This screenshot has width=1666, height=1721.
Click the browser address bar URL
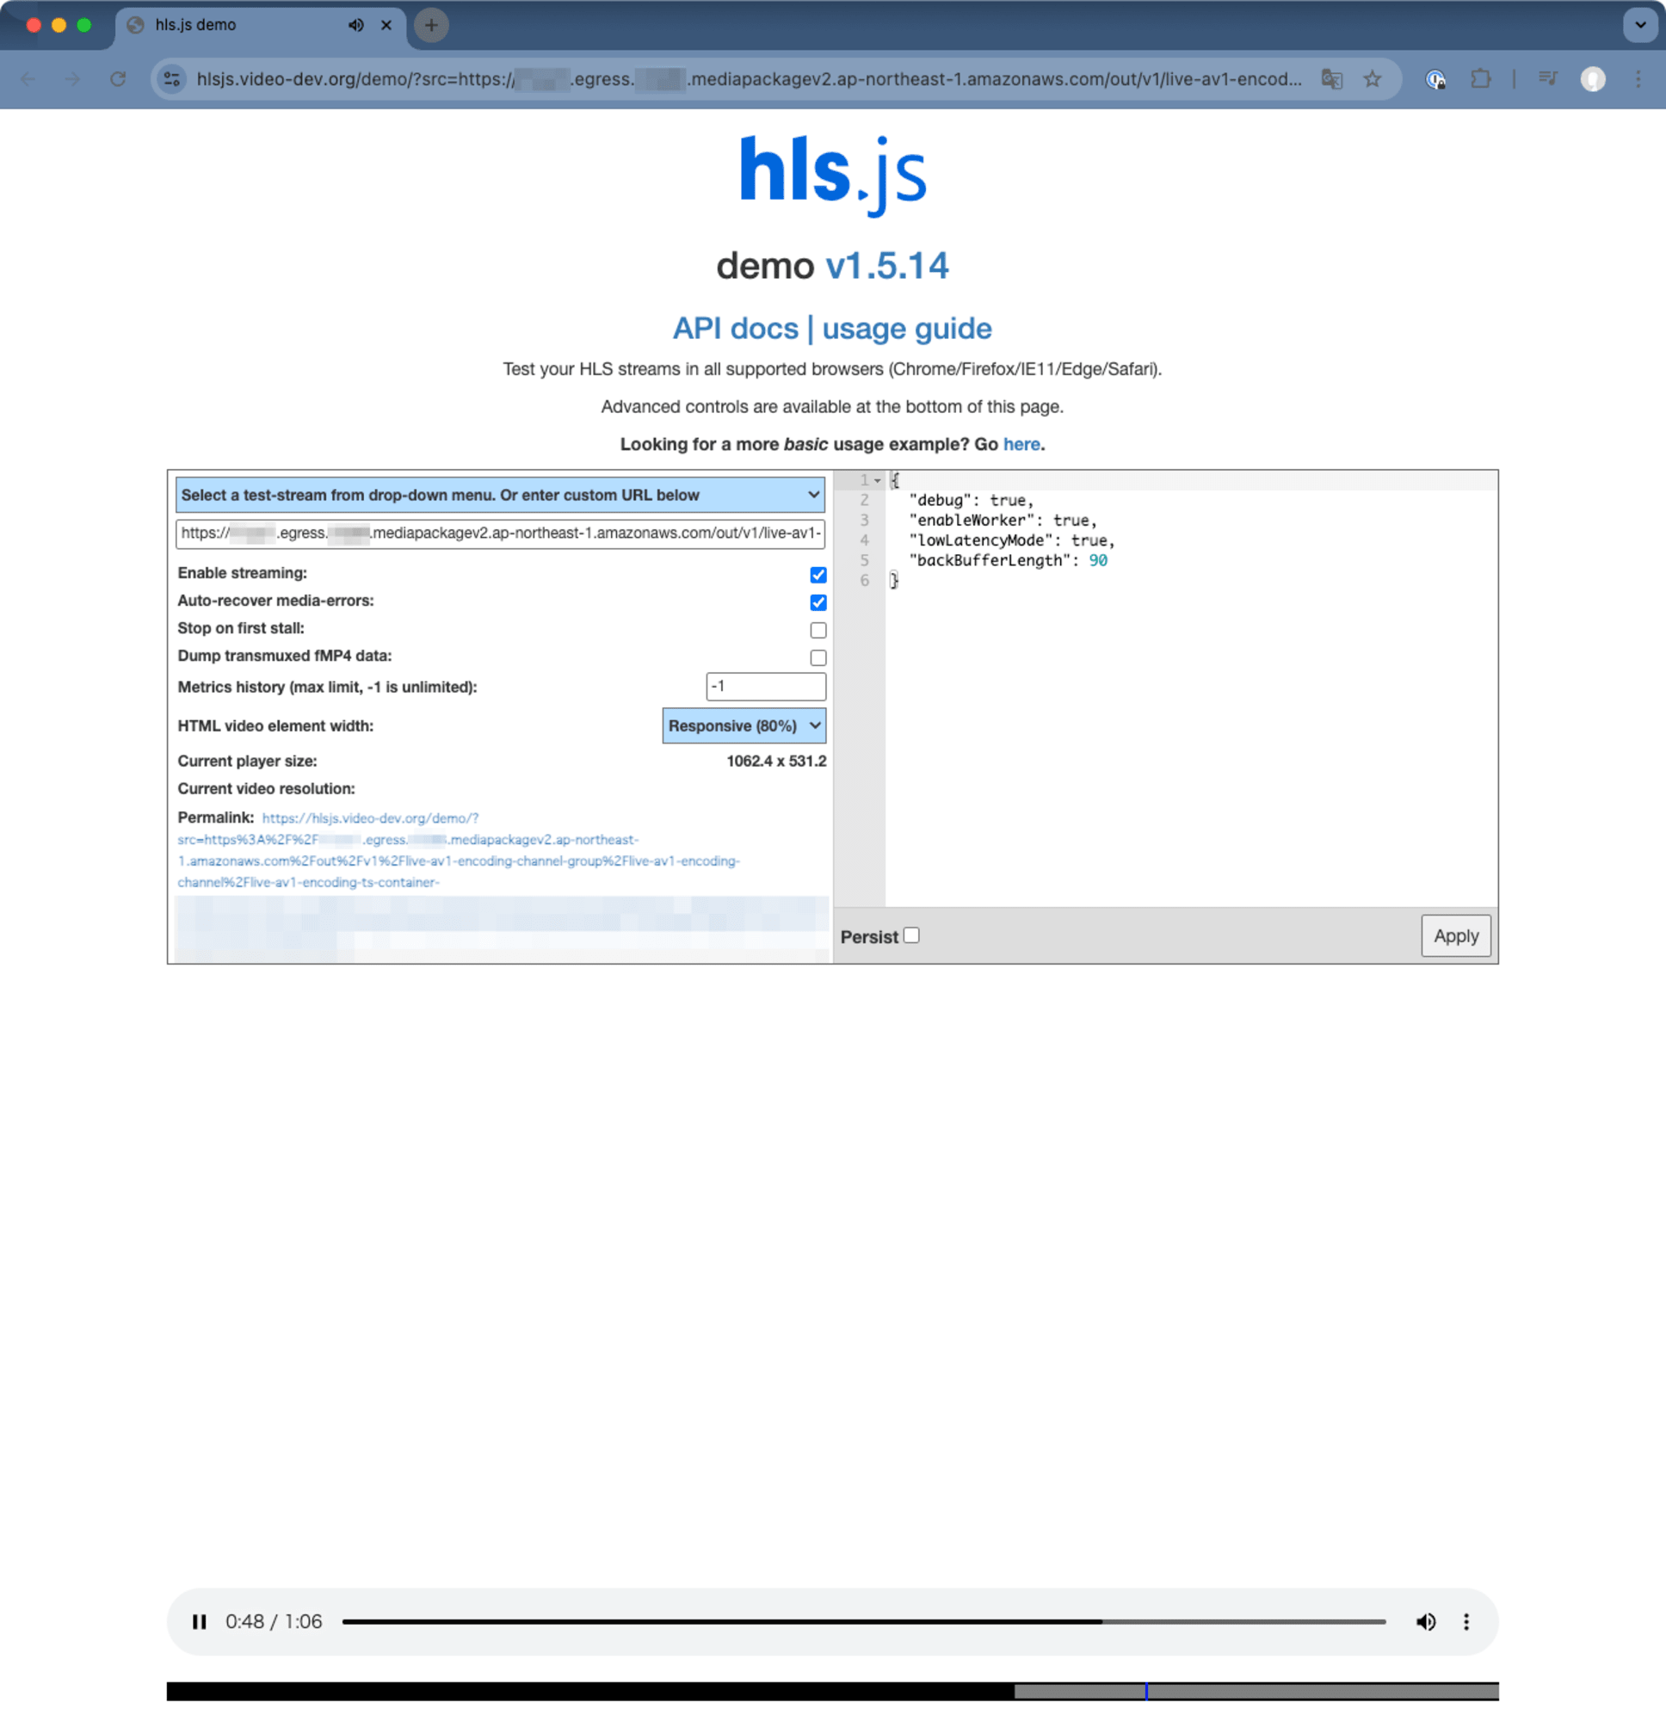749,79
